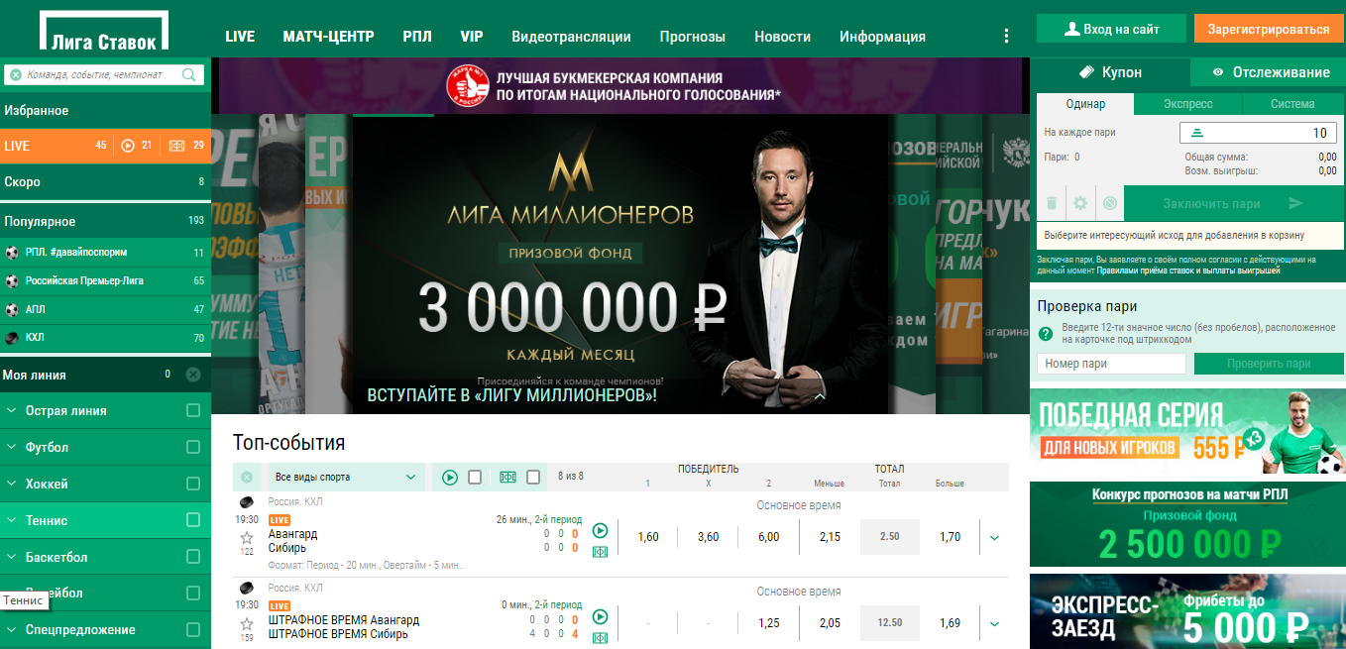Click the Номер пари input field

[1111, 364]
